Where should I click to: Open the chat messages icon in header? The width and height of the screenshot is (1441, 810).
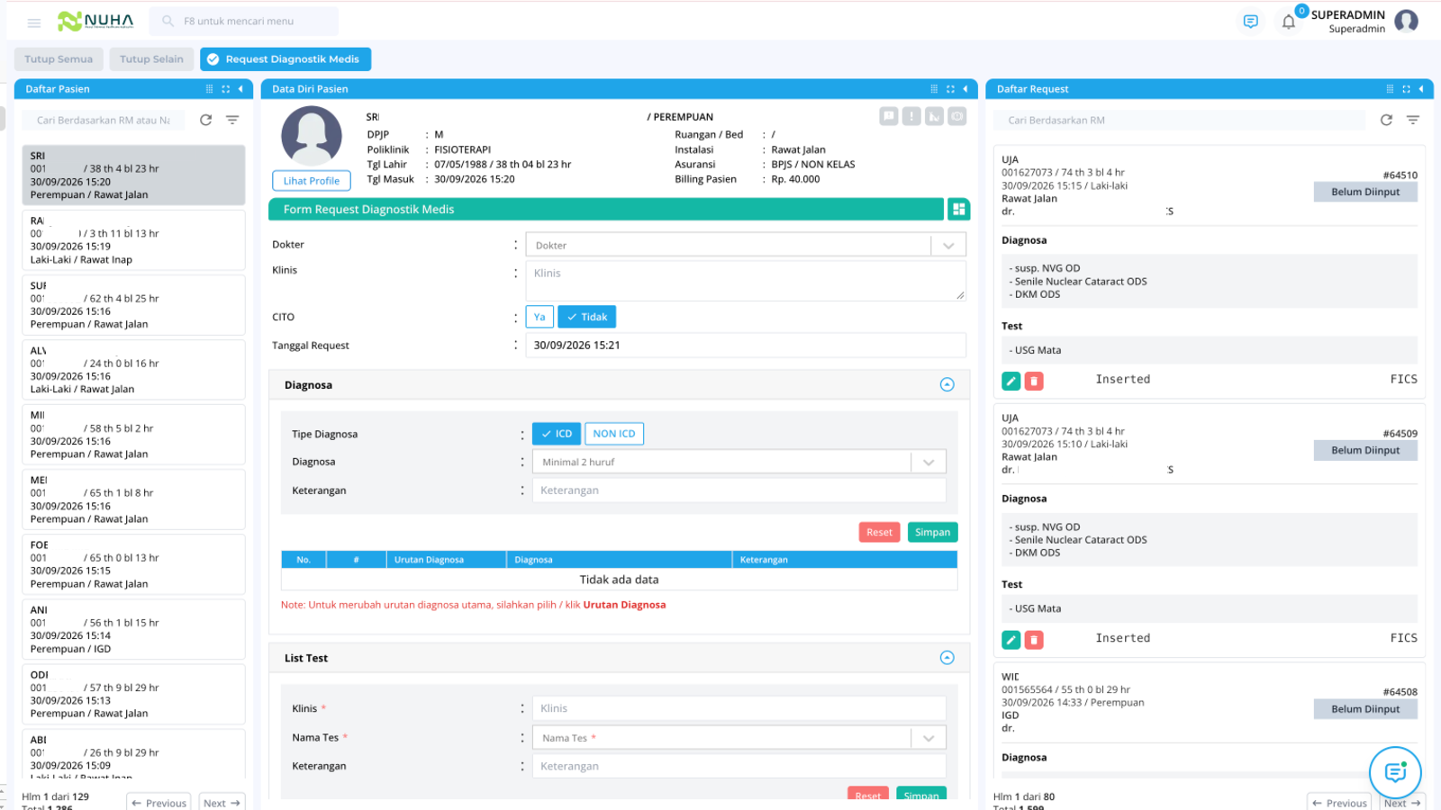tap(1251, 21)
